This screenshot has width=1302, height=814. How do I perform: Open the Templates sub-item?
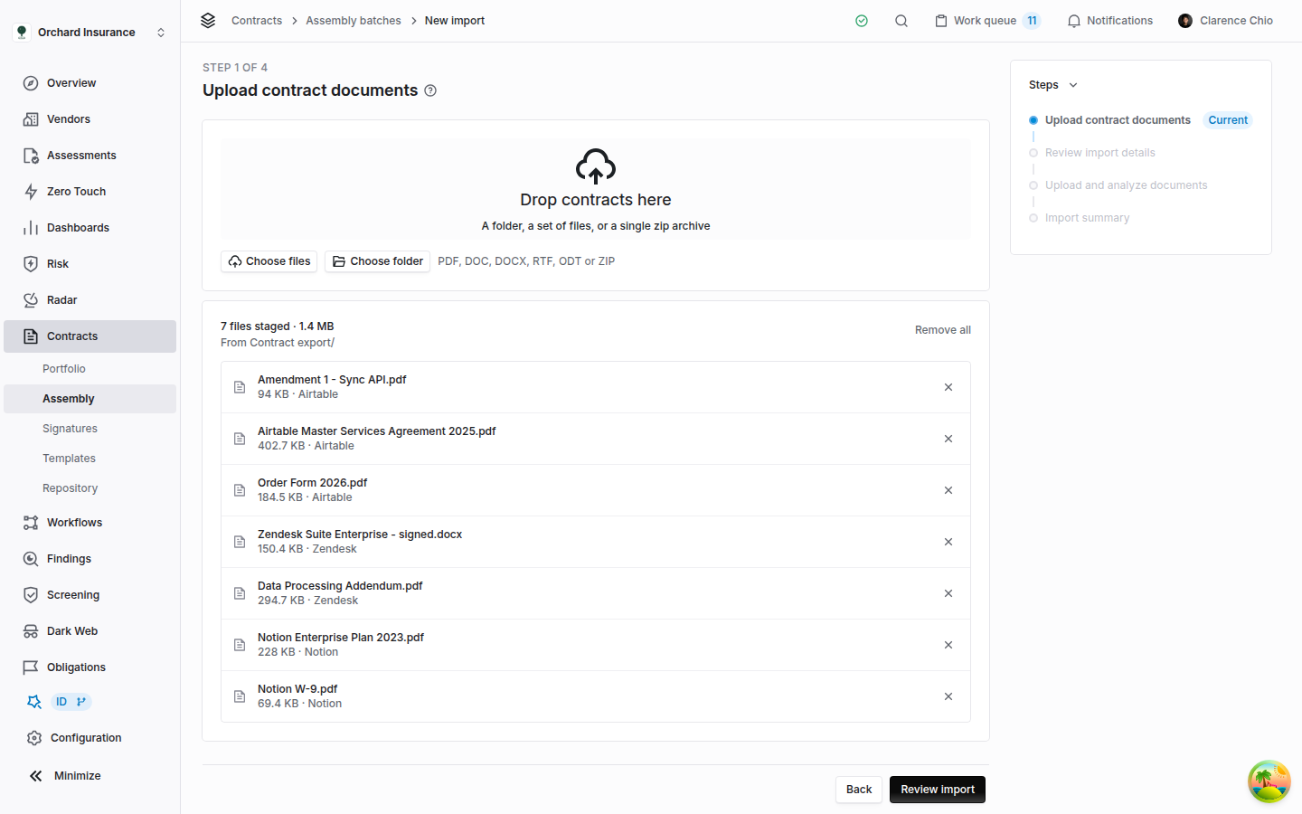click(x=90, y=459)
